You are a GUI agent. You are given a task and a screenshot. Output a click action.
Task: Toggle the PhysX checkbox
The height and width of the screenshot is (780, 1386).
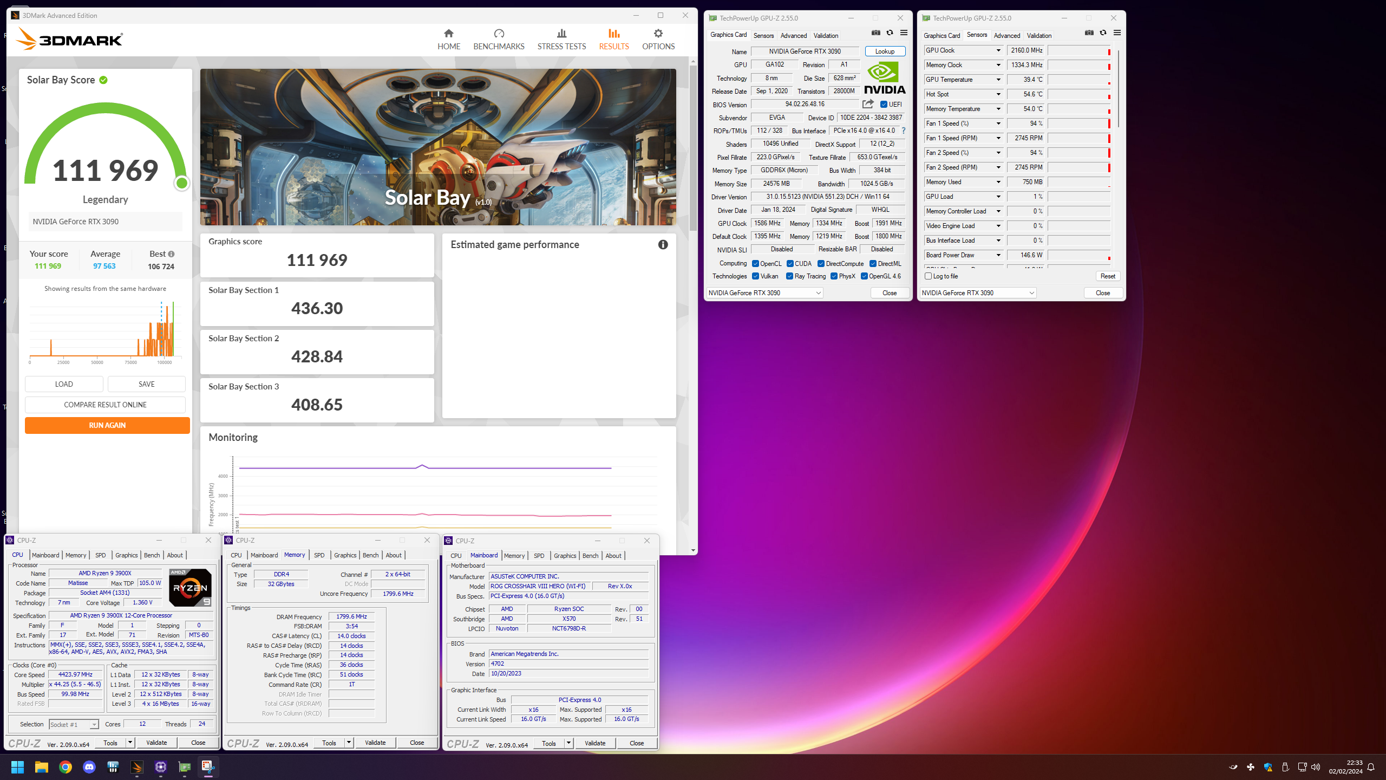point(834,276)
